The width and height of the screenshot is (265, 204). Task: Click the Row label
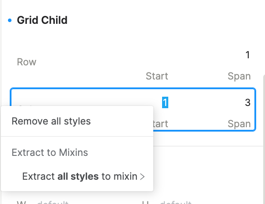pyautogui.click(x=26, y=62)
